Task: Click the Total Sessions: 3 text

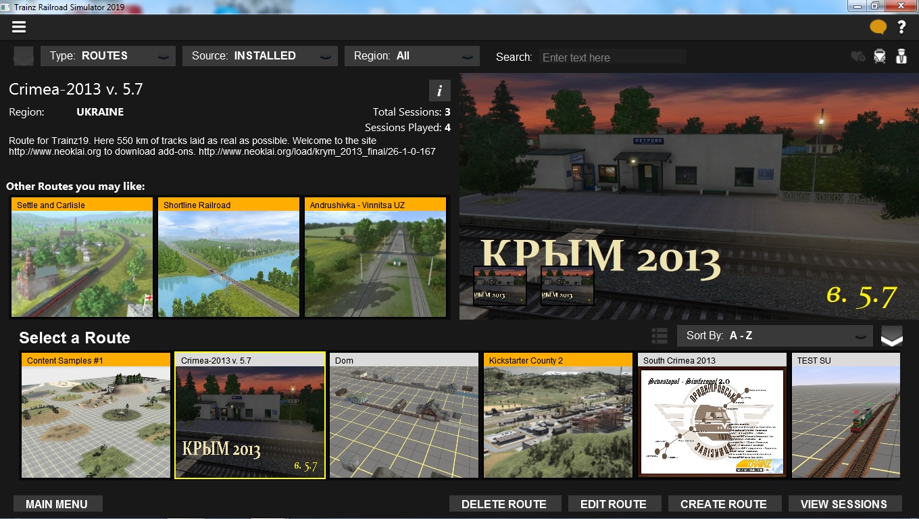Action: [x=412, y=112]
